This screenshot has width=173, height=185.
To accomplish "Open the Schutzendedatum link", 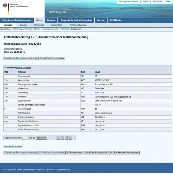I will pyautogui.click(x=26, y=117).
